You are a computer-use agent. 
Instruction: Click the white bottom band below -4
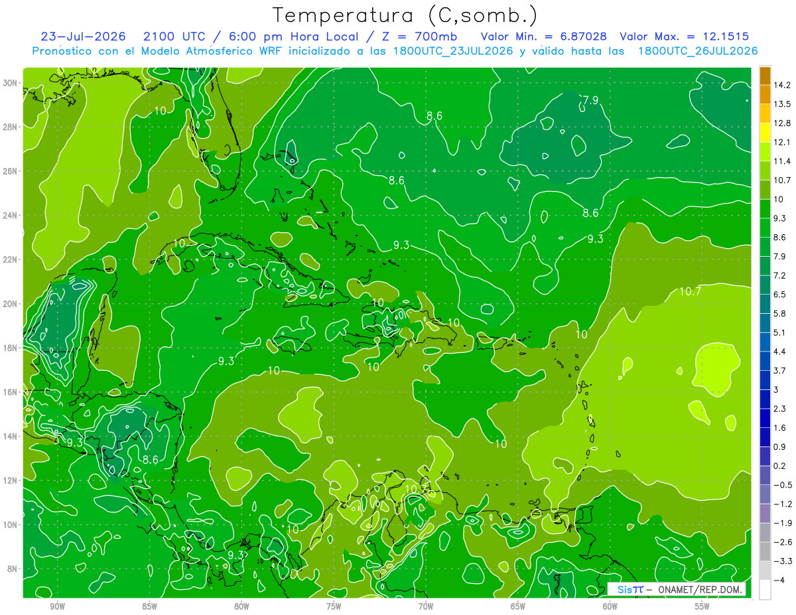[x=765, y=589]
